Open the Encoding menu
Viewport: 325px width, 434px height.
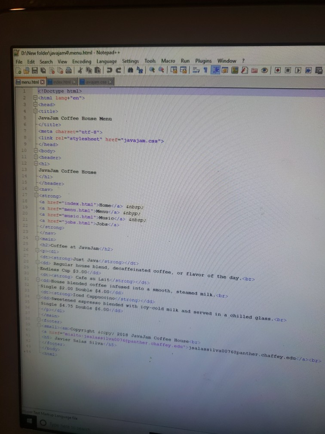pyautogui.click(x=82, y=62)
